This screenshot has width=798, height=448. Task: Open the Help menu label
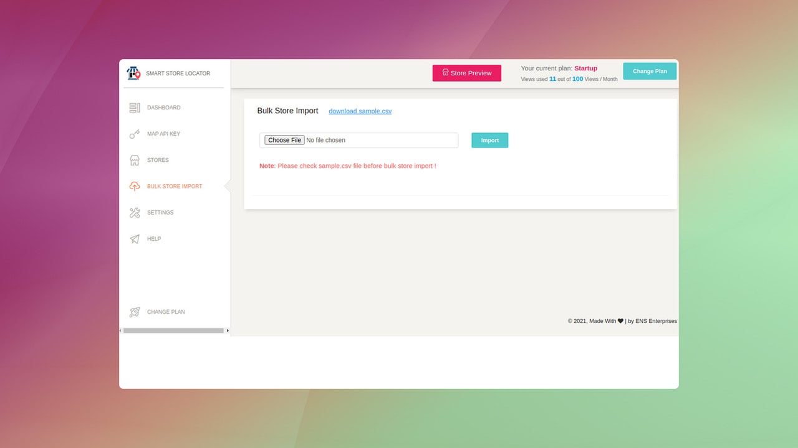pos(154,239)
